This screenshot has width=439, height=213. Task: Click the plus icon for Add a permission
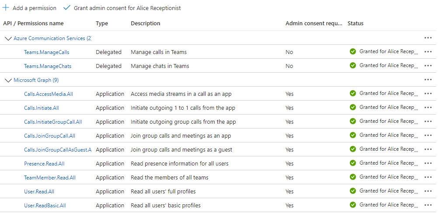coord(6,8)
